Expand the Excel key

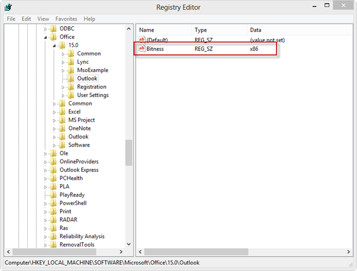[x=54, y=112]
